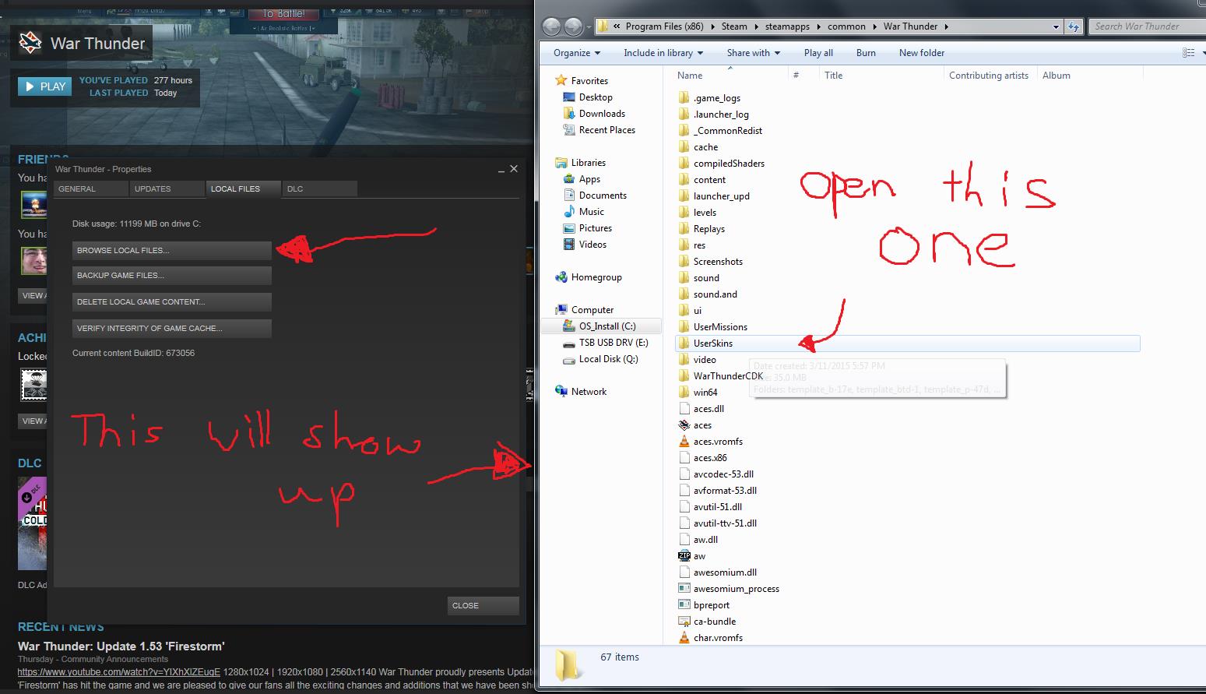Viewport: 1206px width, 694px height.
Task: Select the aw ZIP archive icon
Action: [x=684, y=556]
